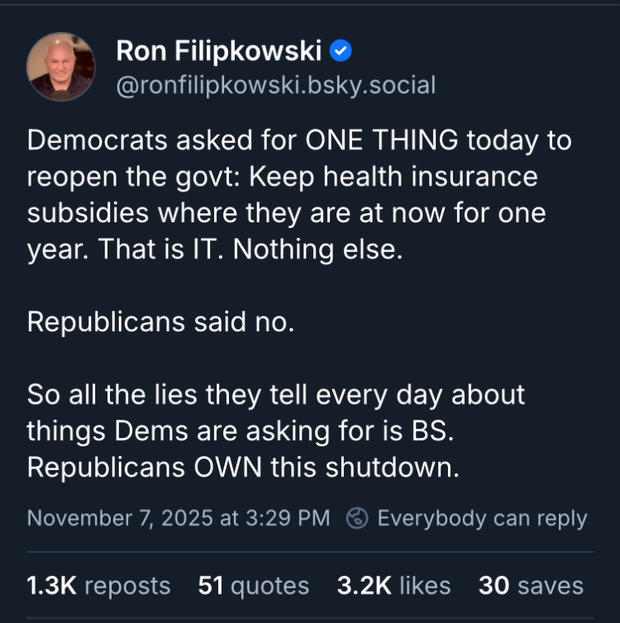
Task: Click the post date November 7, 2025
Action: tap(131, 519)
